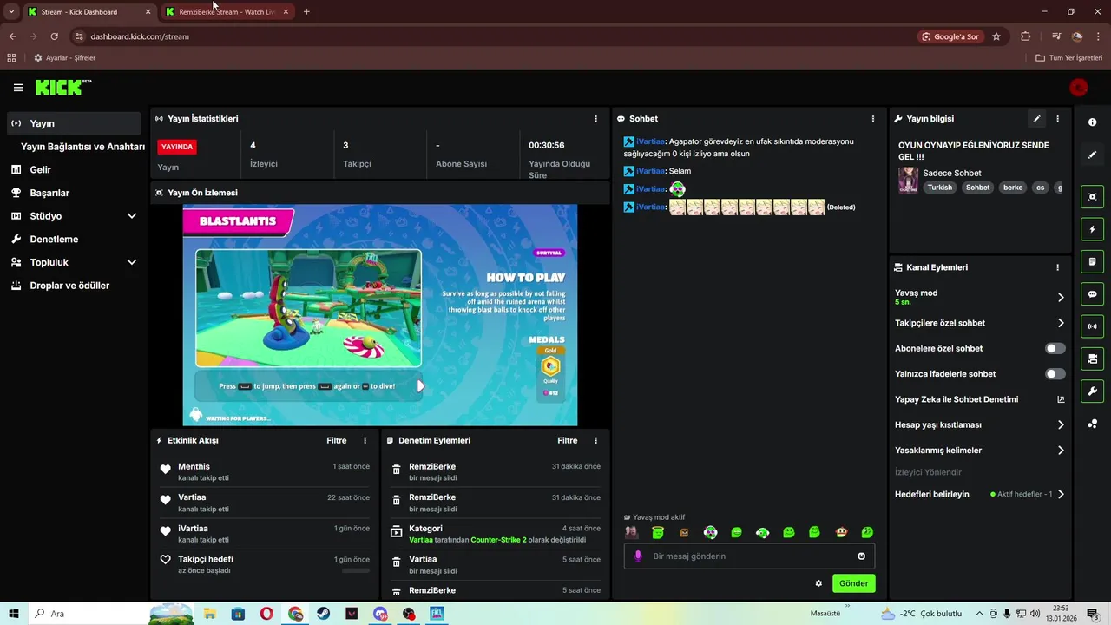Open the Tüm Yer İşaretleri bookmarks folder

[1068, 58]
